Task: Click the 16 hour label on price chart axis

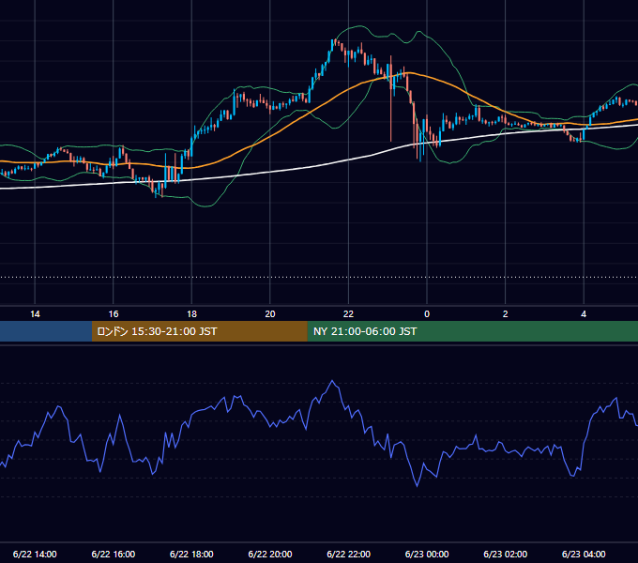Action: (114, 314)
